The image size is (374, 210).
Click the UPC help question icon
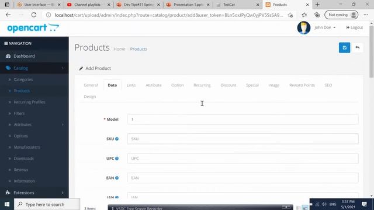(x=117, y=158)
